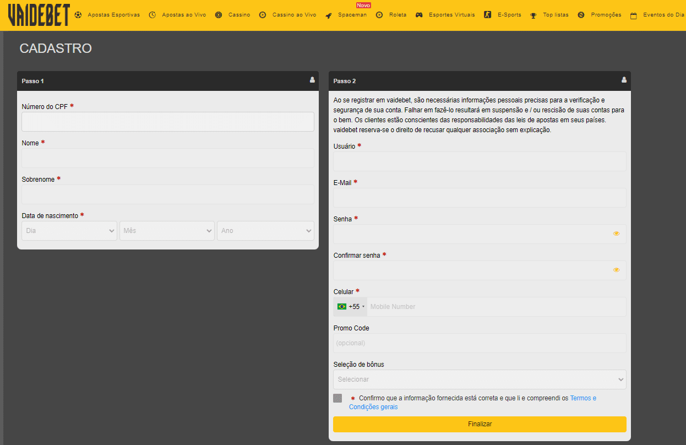Toggle visibility of Confirmar senha password
This screenshot has width=686, height=445.
(616, 270)
